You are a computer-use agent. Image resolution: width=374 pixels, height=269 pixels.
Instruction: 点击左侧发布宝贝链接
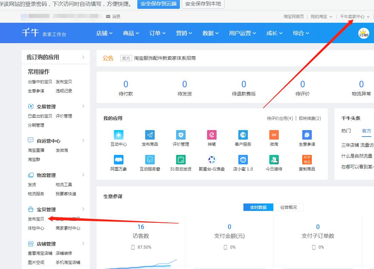(35, 219)
